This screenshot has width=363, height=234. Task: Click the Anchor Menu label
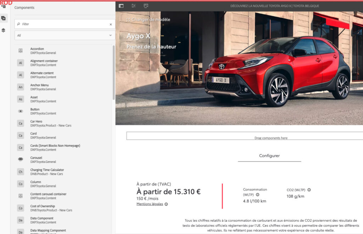tap(39, 85)
